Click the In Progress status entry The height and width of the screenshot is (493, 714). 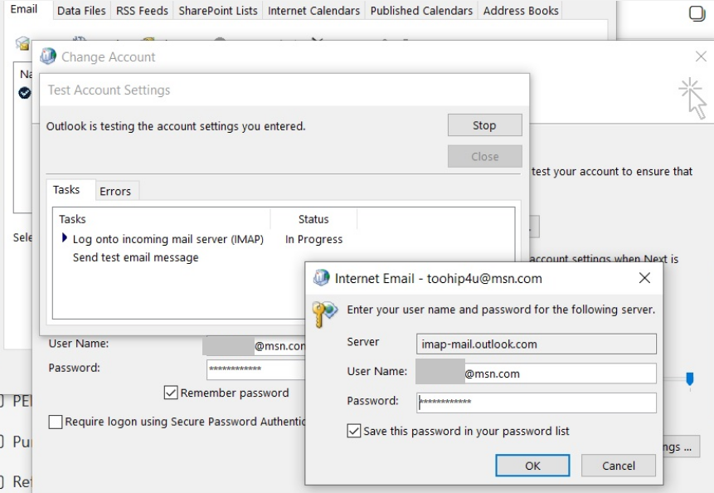[x=313, y=239]
